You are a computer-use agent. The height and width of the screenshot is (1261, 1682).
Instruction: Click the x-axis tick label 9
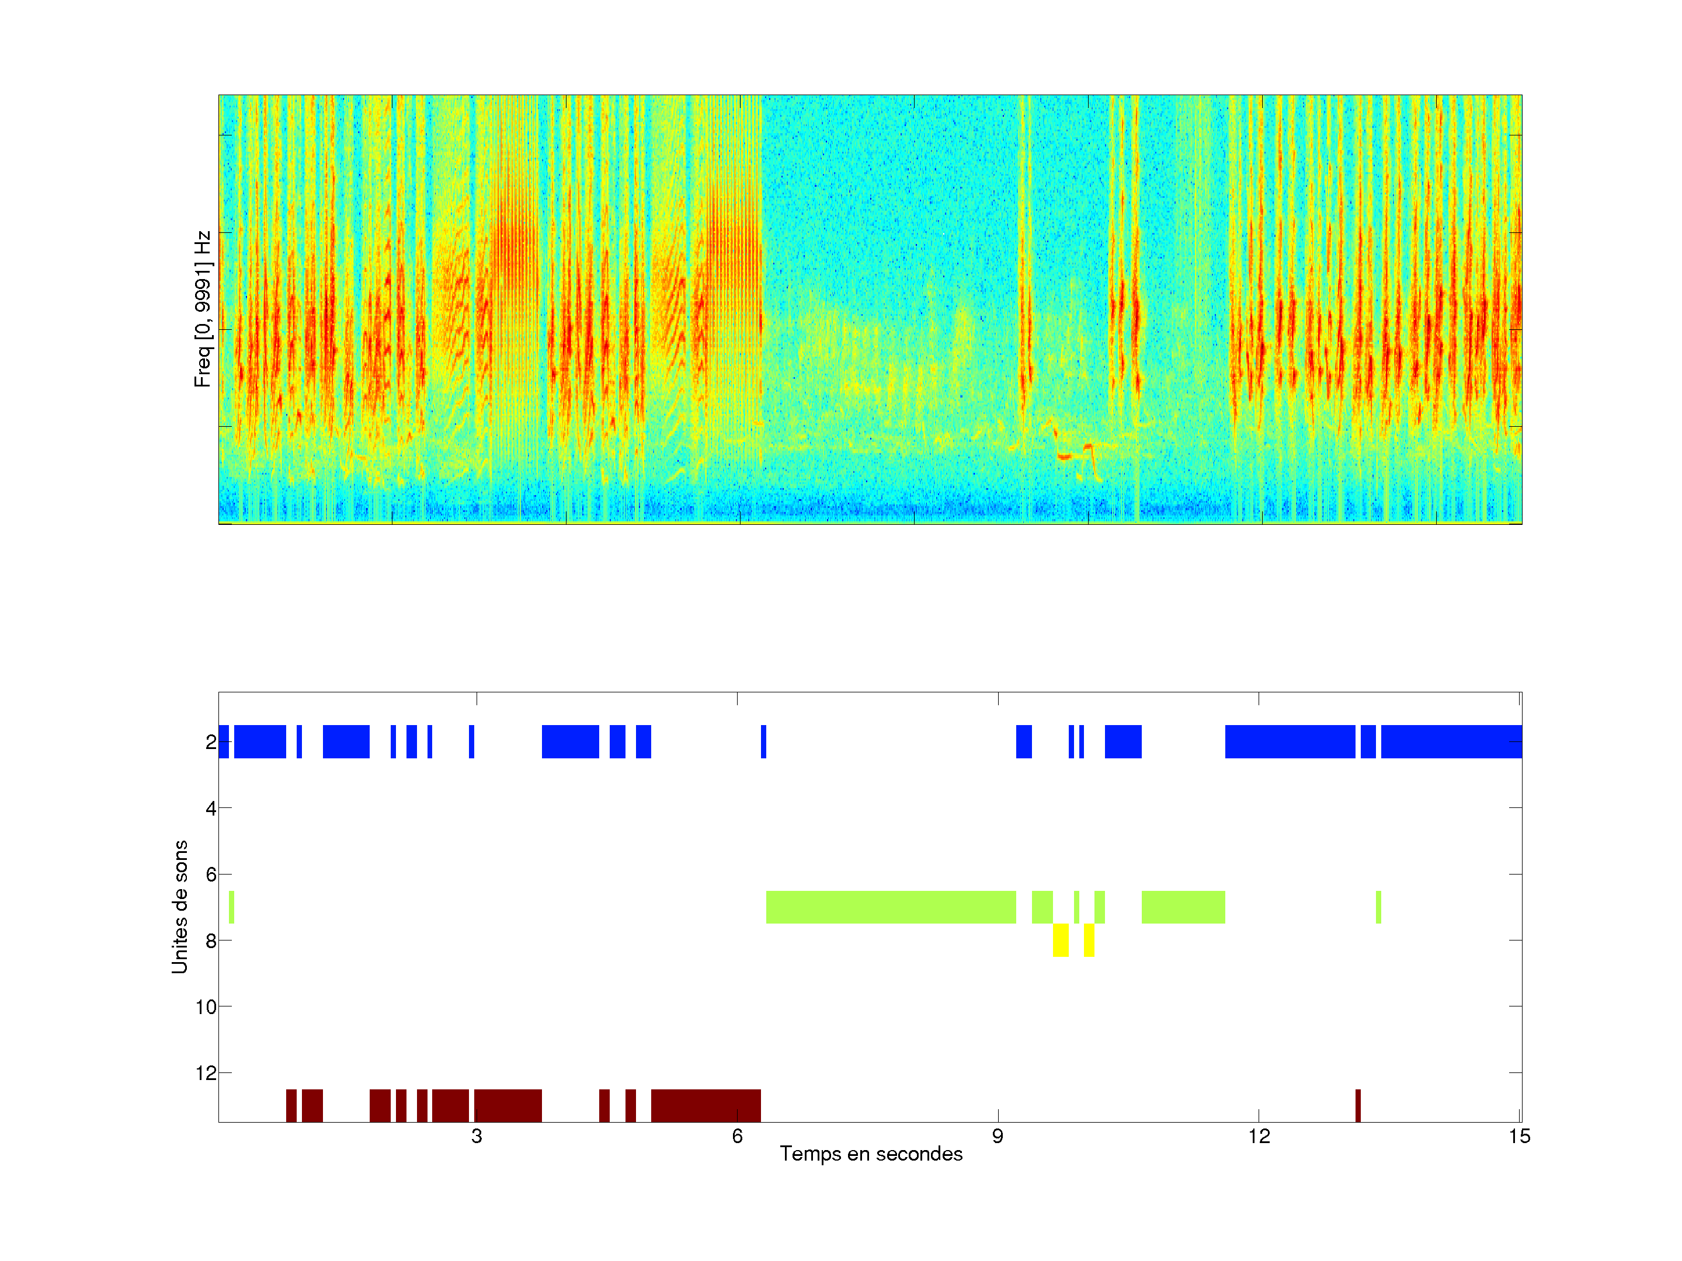(x=998, y=1136)
